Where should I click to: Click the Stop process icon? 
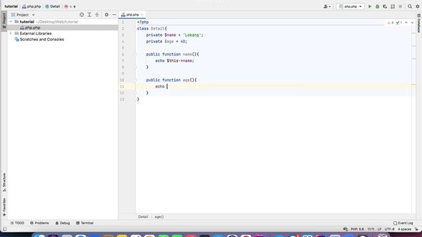pyautogui.click(x=400, y=7)
